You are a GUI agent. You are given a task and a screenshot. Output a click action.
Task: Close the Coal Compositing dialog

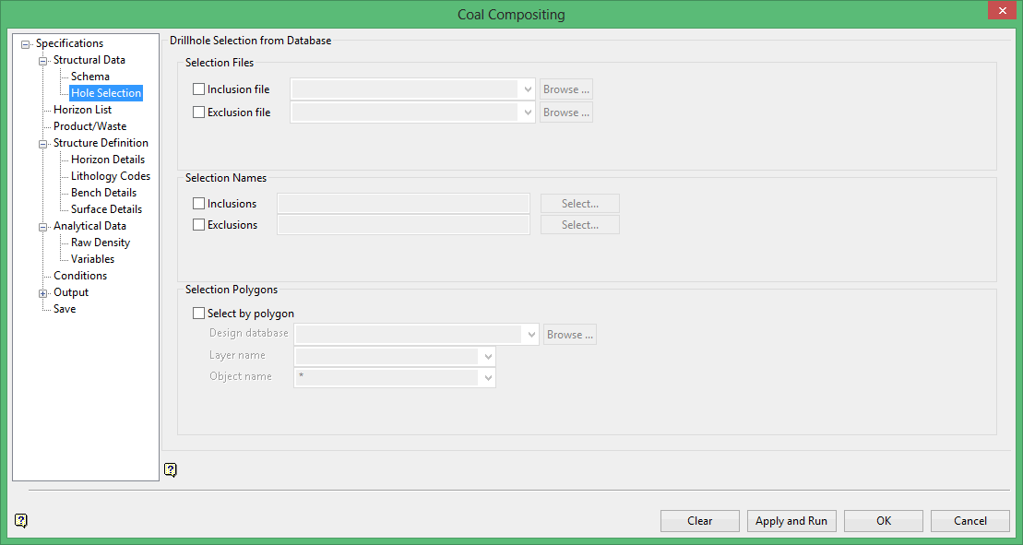click(1000, 11)
